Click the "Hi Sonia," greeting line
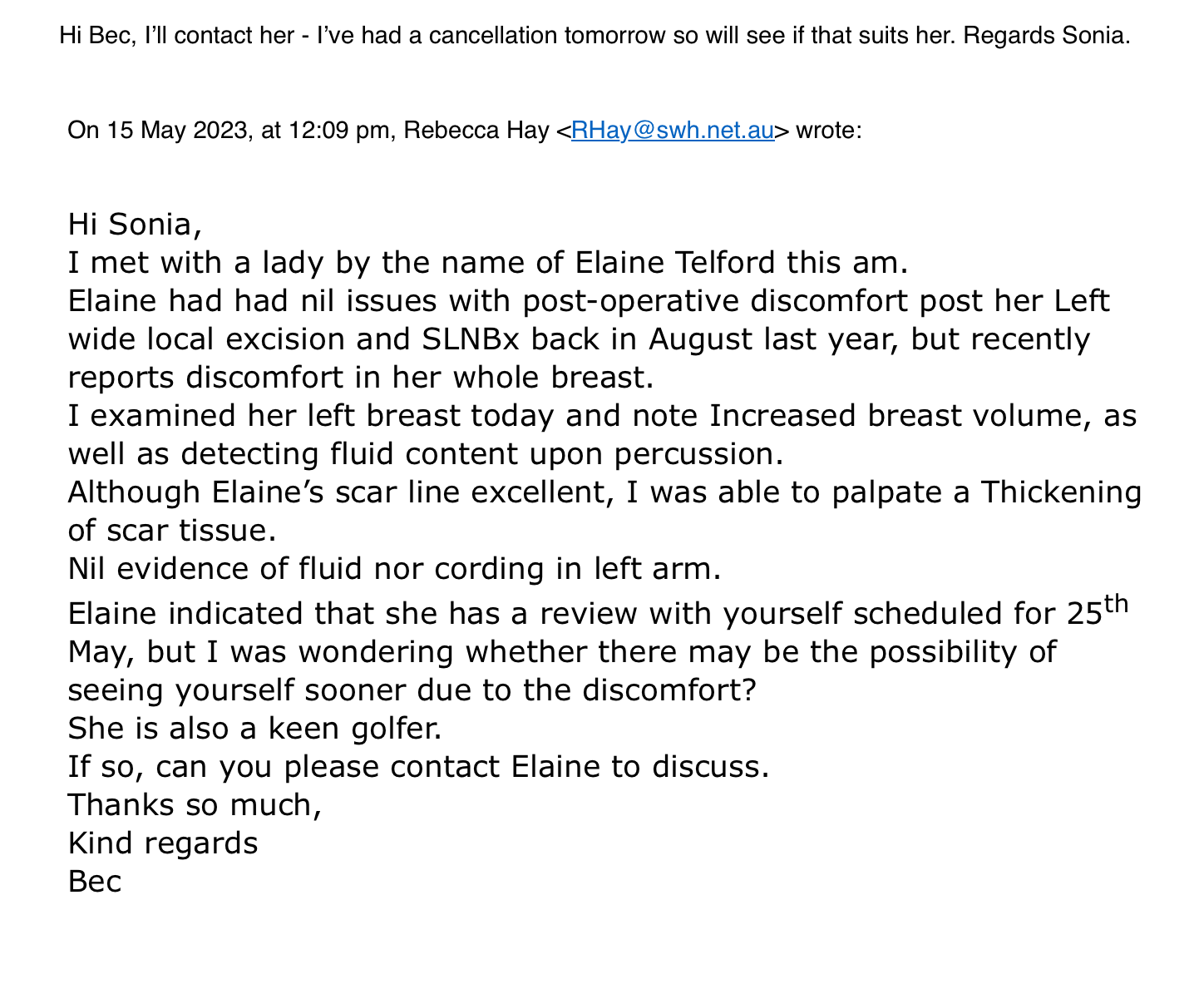Viewport: 1194px width, 989px height. pyautogui.click(x=135, y=224)
